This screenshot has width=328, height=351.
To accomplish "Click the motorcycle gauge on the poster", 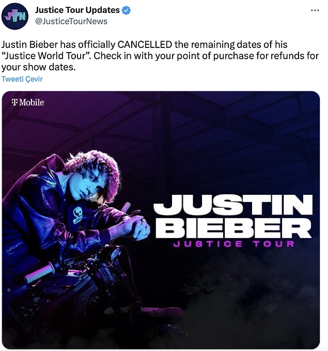I will tap(115, 253).
